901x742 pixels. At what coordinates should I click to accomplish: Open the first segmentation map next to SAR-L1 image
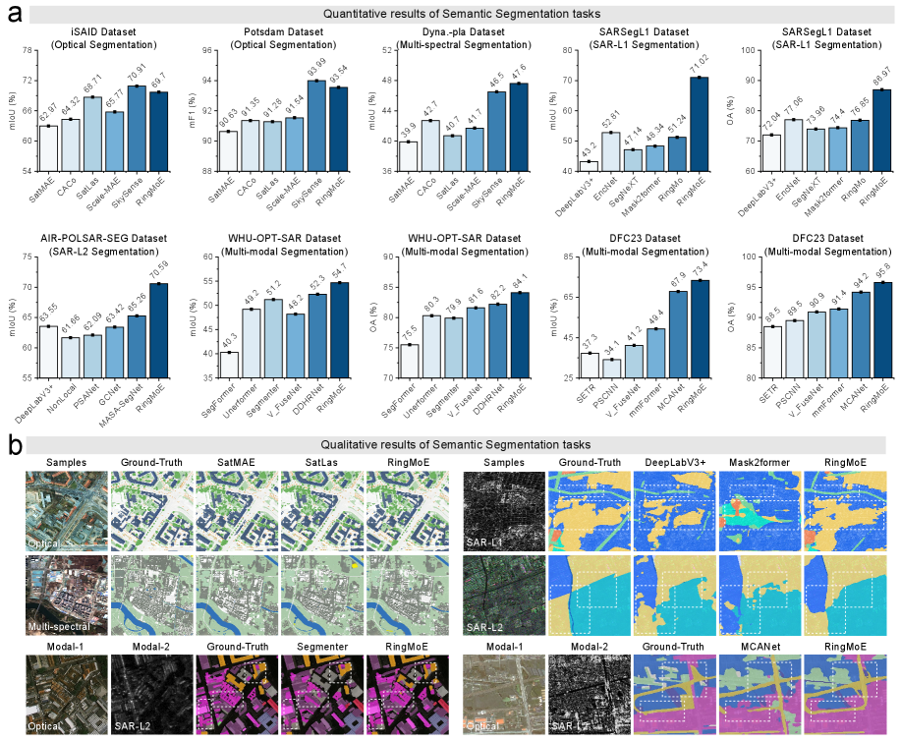coord(589,510)
